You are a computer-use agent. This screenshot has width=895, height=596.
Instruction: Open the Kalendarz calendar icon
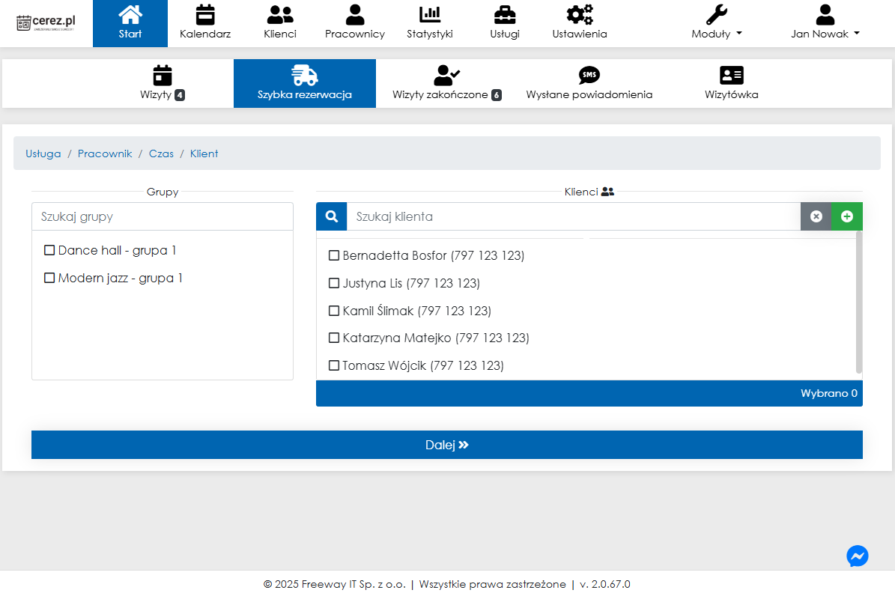coord(204,15)
